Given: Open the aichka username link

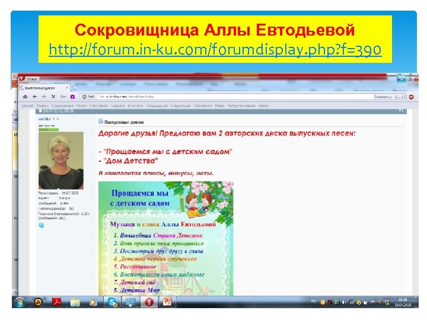Looking at the screenshot, I should tap(44, 119).
